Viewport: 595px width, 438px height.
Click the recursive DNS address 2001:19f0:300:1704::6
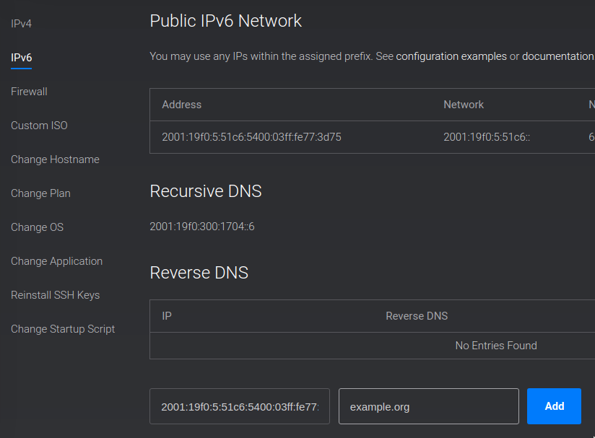pos(202,227)
